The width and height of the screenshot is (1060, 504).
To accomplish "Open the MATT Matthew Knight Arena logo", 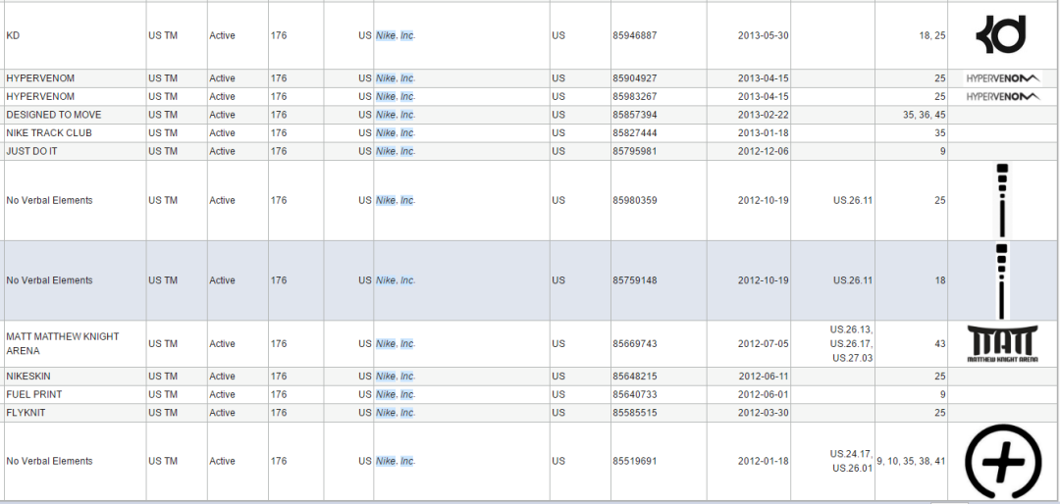I will [x=1002, y=344].
